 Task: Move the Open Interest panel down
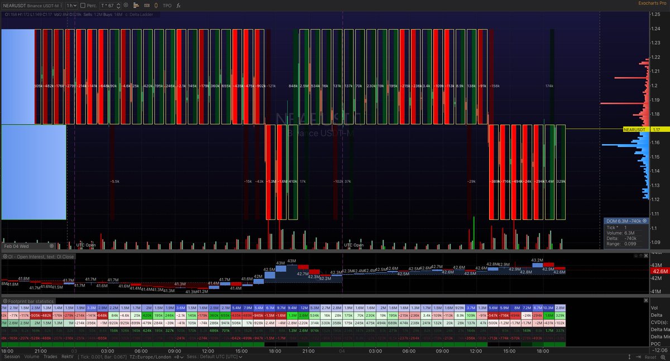[636, 256]
